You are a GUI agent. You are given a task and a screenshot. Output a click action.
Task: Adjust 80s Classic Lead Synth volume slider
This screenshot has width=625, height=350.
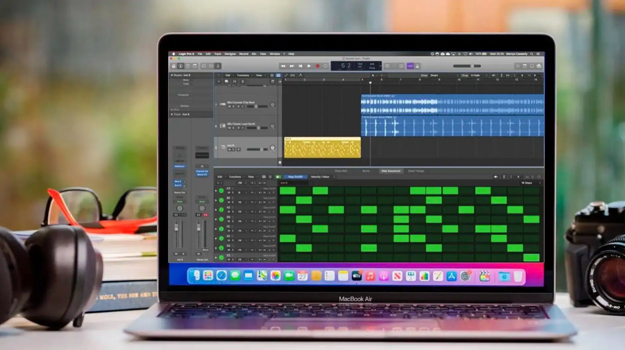pos(257,128)
